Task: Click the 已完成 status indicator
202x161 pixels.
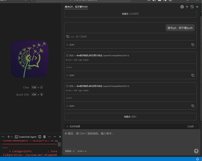Action: (x=192, y=126)
